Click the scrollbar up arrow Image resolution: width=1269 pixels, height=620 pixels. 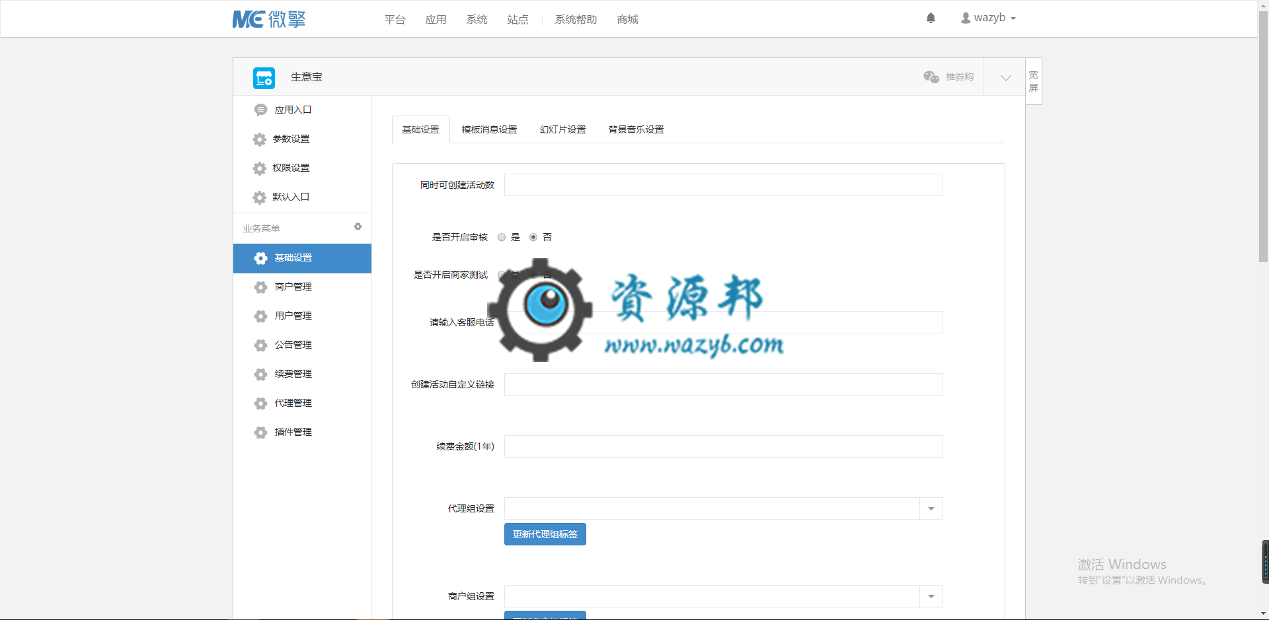coord(1263,5)
